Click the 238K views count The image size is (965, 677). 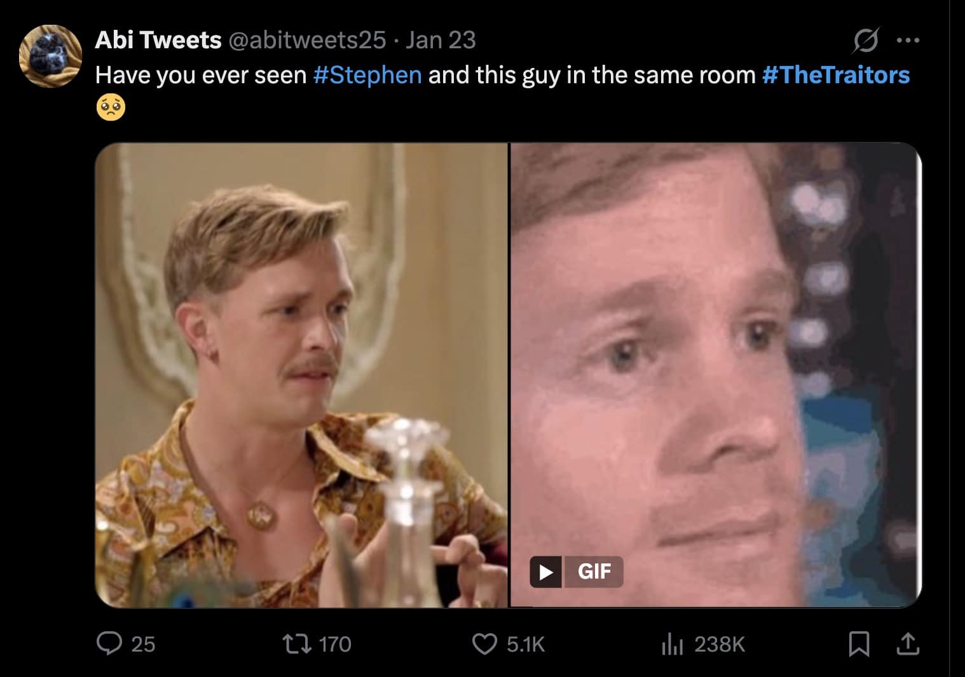pos(720,645)
